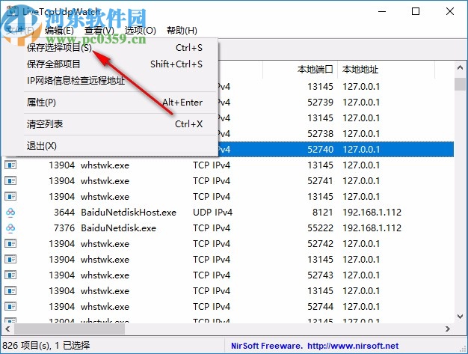This screenshot has height=354, width=468.
Task: Click local port 52742 cell
Action: coord(320,244)
